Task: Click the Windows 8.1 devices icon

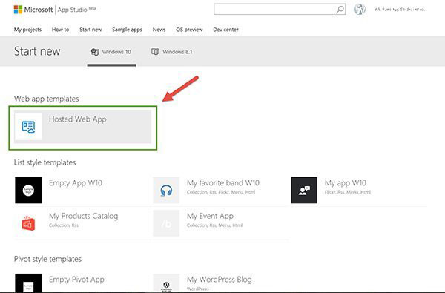Action: 155,52
